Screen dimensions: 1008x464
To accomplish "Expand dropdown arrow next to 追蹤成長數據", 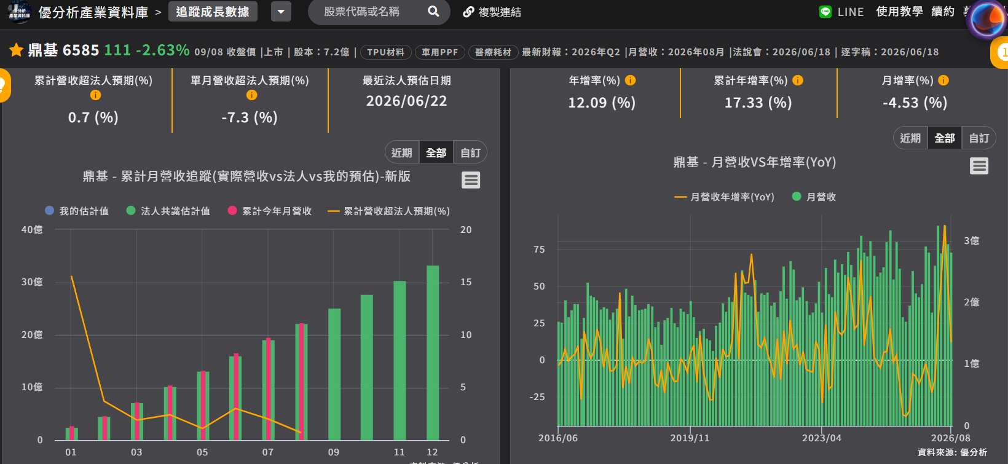I will (x=281, y=12).
